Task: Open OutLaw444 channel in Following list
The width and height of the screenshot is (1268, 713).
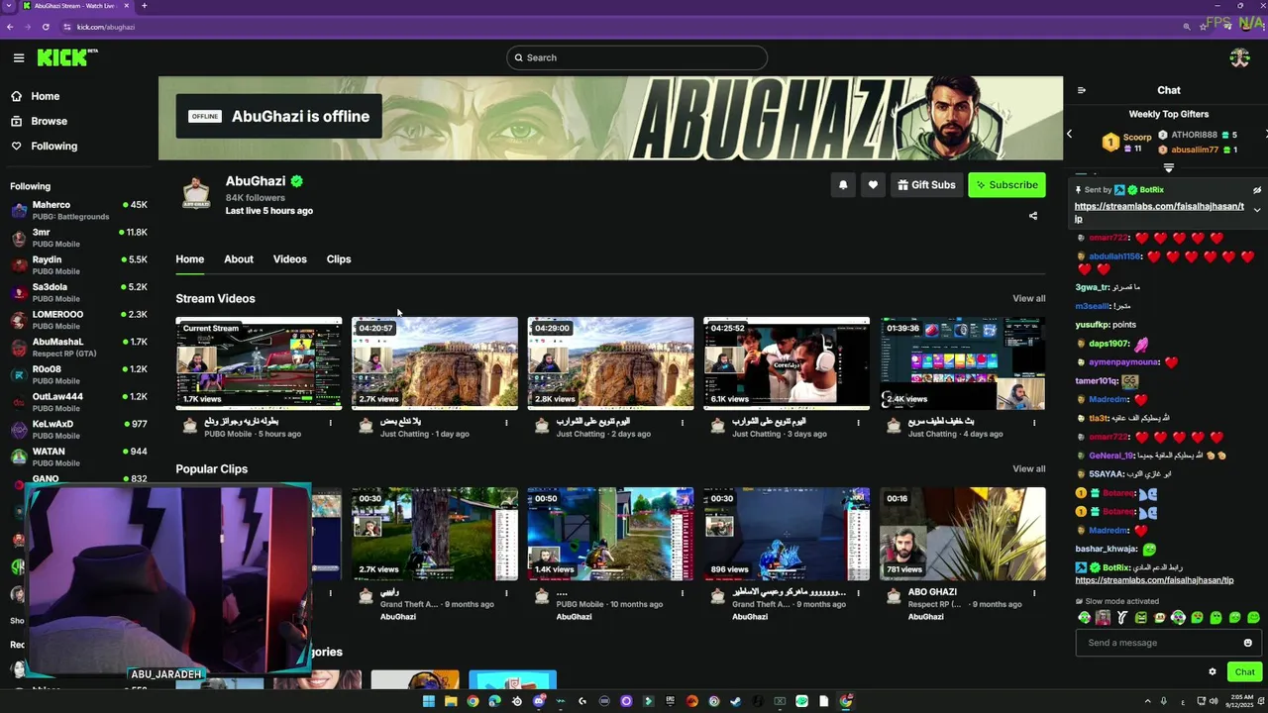Action: point(78,402)
